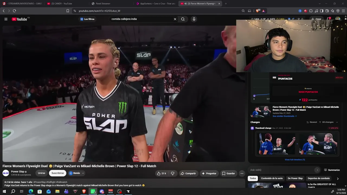Viewport: 347px width, 195px height.
Task: Select the Todos chip
Action: click(x=253, y=178)
